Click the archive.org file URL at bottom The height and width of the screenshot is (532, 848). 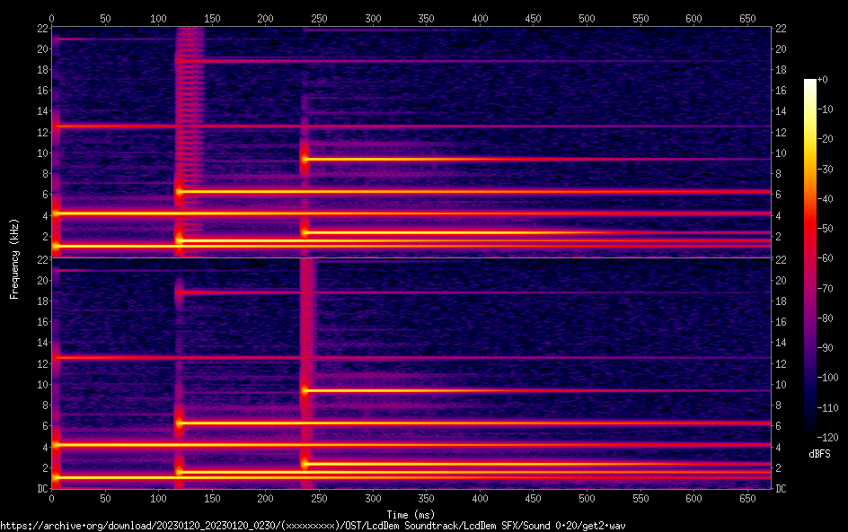[x=313, y=526]
